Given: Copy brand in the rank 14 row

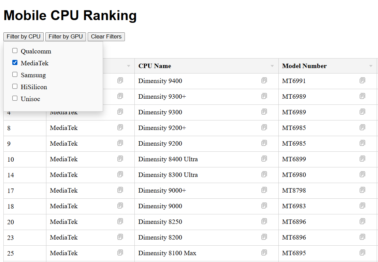Looking at the screenshot, I should tap(120, 175).
